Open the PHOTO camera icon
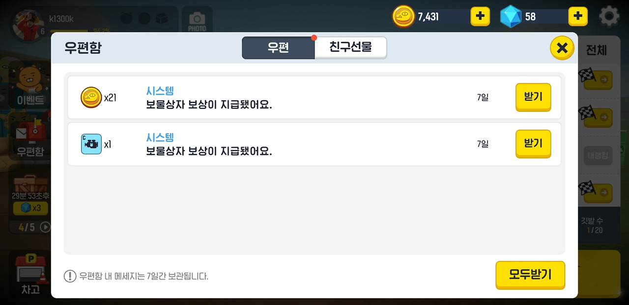The width and height of the screenshot is (629, 305). click(x=197, y=20)
